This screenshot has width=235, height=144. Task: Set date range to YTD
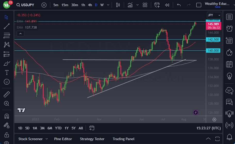58,128
